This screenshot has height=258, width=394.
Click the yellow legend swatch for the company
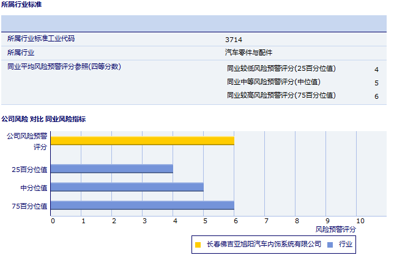point(198,245)
